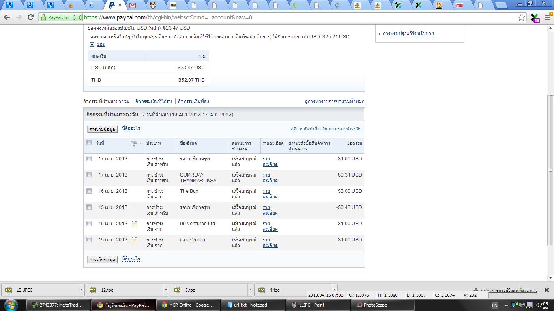The height and width of the screenshot is (311, 554).
Task: Click the USD (หลัก) currency row label
Action: point(103,68)
